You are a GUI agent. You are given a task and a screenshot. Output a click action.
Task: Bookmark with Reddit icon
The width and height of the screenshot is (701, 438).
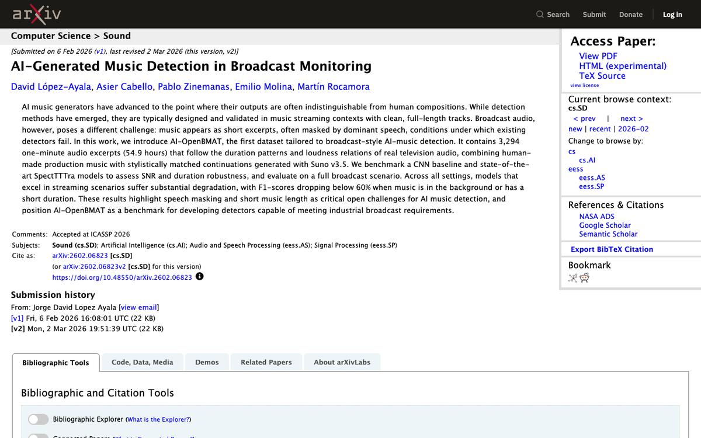click(x=585, y=278)
